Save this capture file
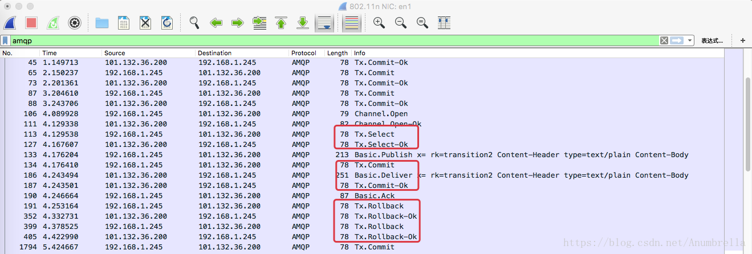The width and height of the screenshot is (752, 254). coord(123,23)
